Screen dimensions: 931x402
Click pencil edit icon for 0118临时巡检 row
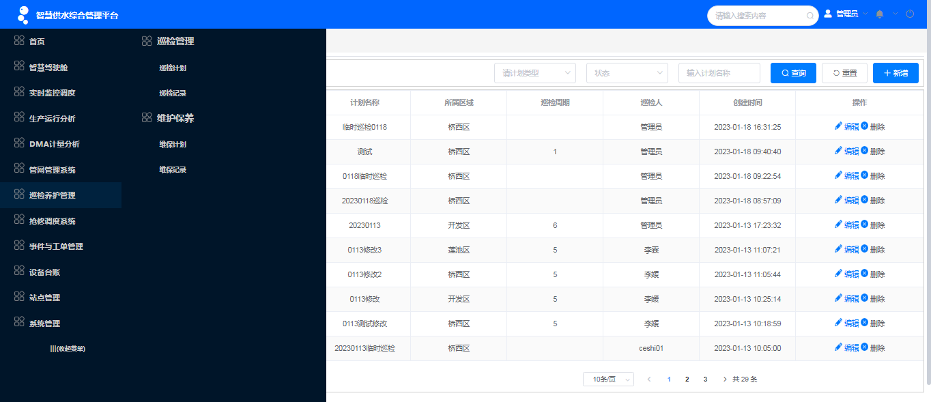tap(838, 175)
